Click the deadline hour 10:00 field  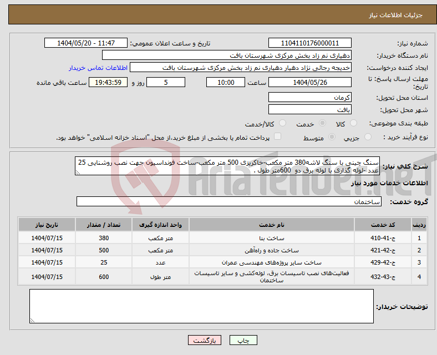click(x=226, y=82)
